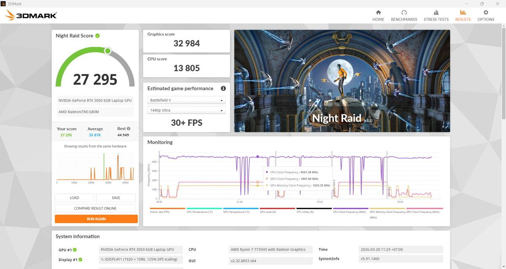Viewport: 506px width, 269px height.
Task: Open the 1440p Ultra quality dropdown
Action: [x=186, y=110]
